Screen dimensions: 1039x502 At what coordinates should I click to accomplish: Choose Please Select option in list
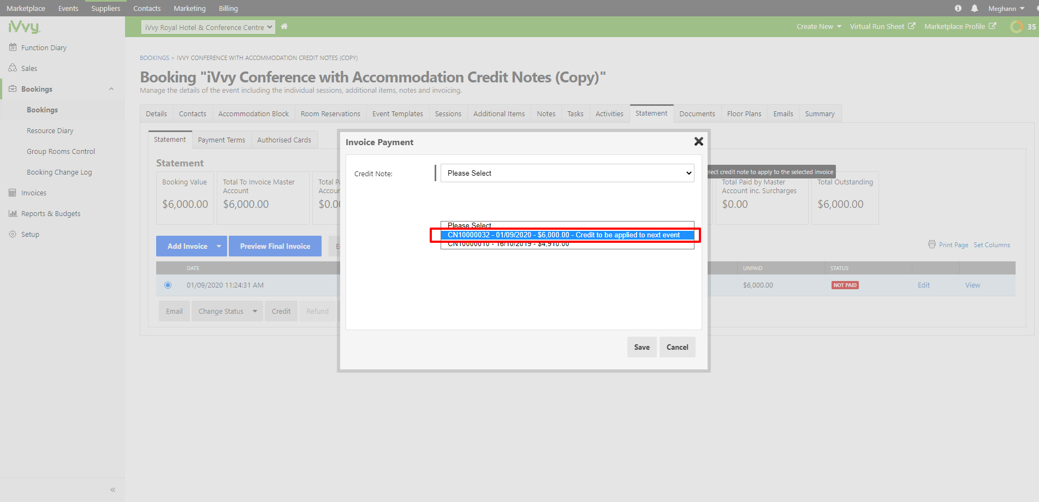point(567,225)
